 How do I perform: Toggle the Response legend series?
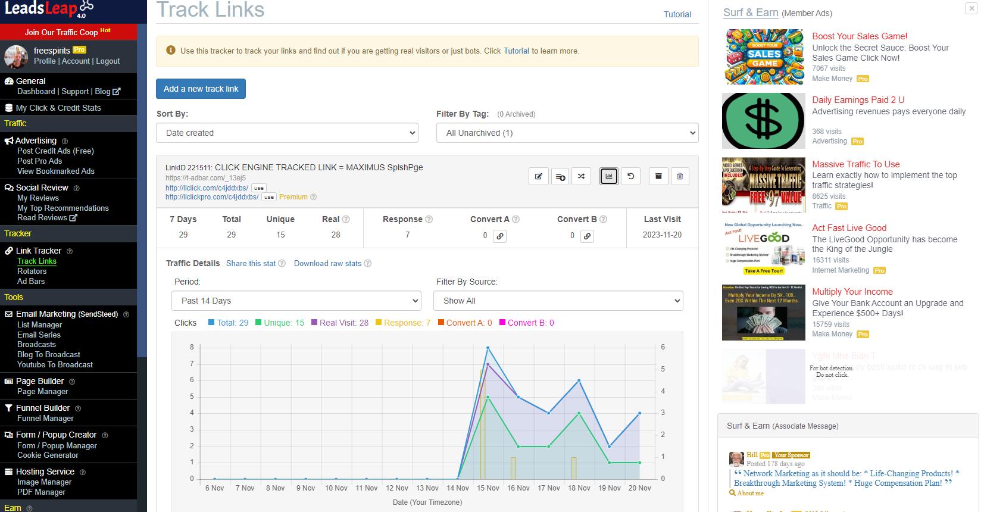click(402, 323)
